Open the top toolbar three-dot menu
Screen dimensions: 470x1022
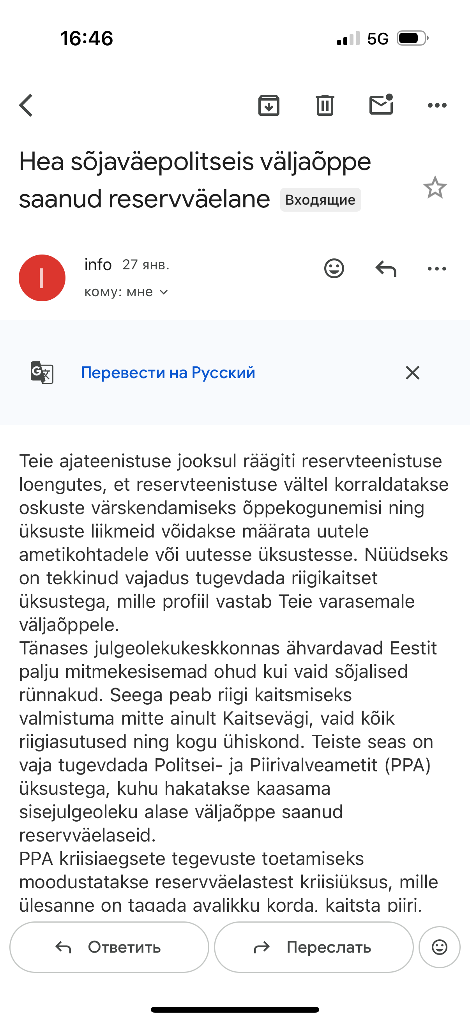437,106
